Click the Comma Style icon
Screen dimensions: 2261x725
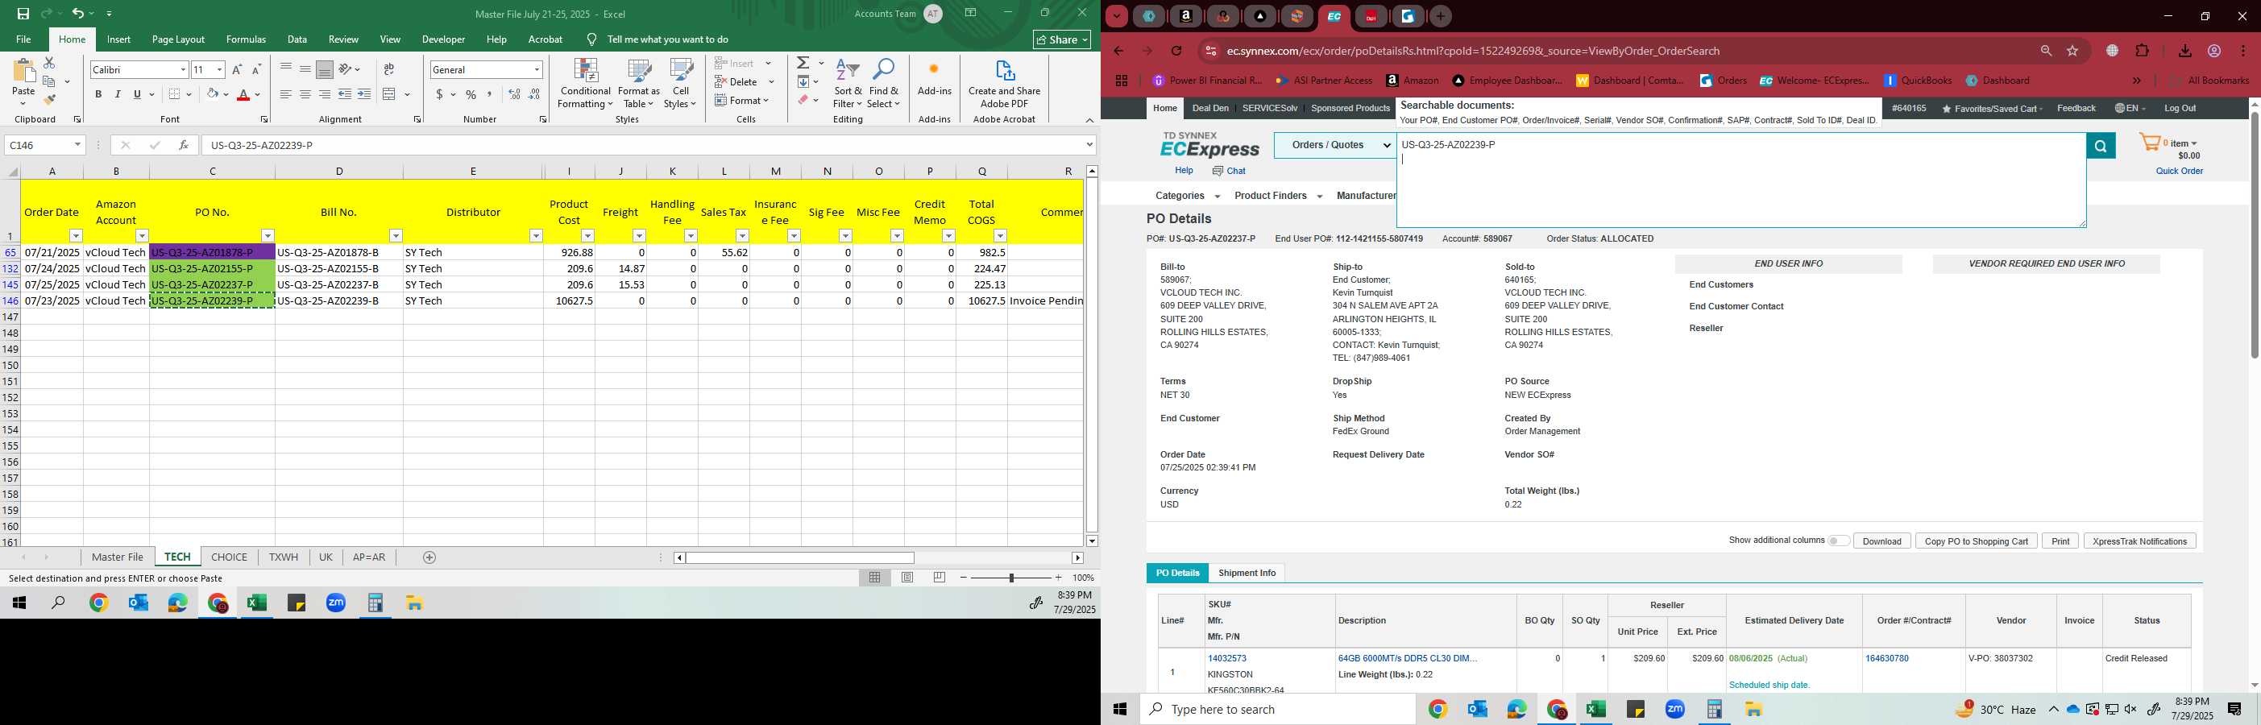coord(490,94)
